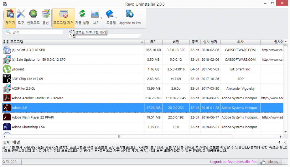Sort by 종류 type column header

pyautogui.click(x=195, y=42)
